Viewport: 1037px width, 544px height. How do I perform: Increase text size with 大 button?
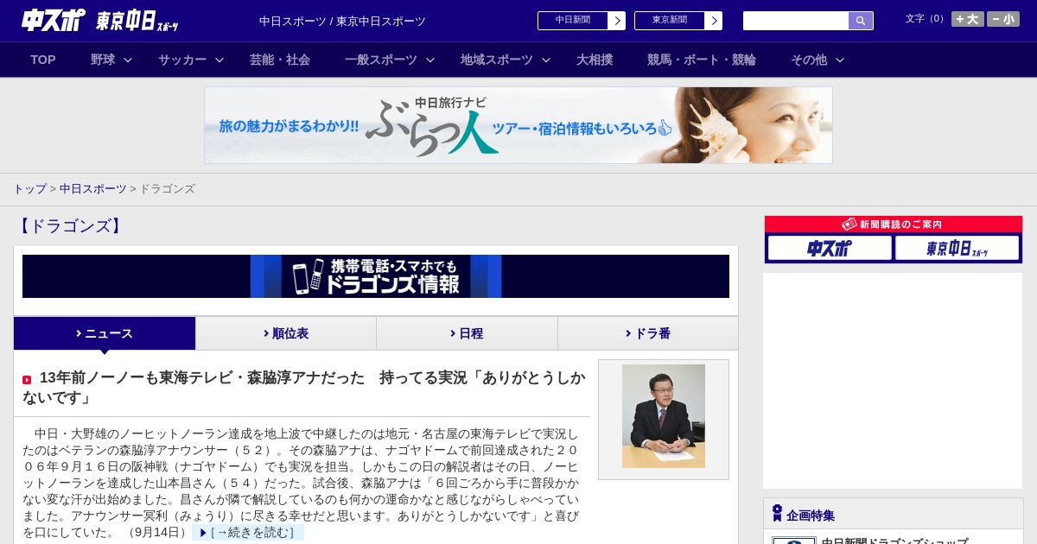tap(968, 19)
